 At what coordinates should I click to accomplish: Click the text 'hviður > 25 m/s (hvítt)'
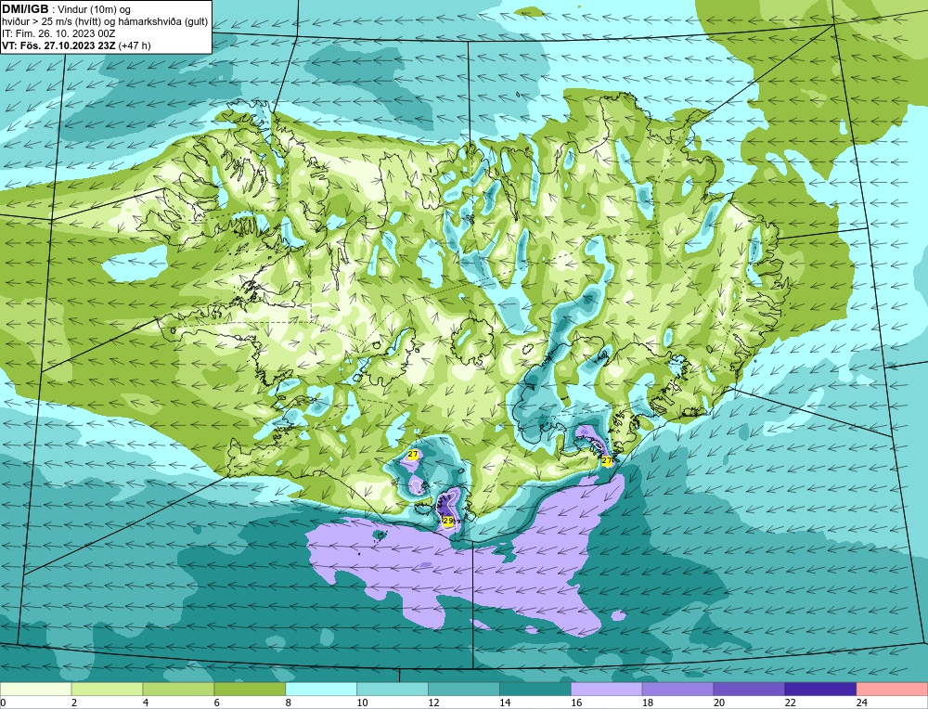pyautogui.click(x=52, y=22)
